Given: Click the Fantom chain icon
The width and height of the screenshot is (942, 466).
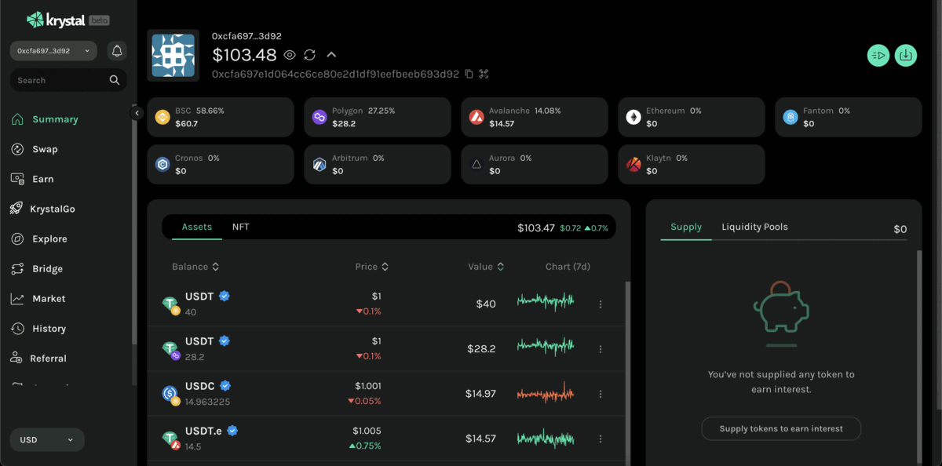Looking at the screenshot, I should [x=790, y=118].
